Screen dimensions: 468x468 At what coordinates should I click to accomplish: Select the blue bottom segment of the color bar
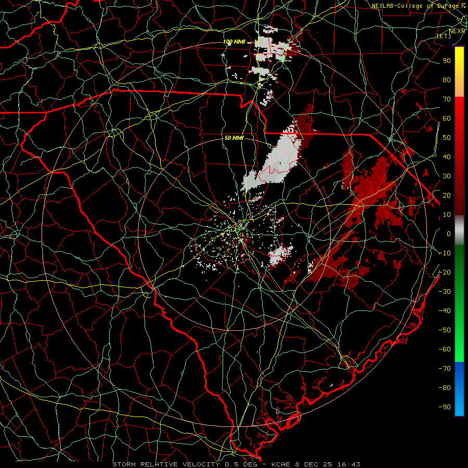coord(459,388)
